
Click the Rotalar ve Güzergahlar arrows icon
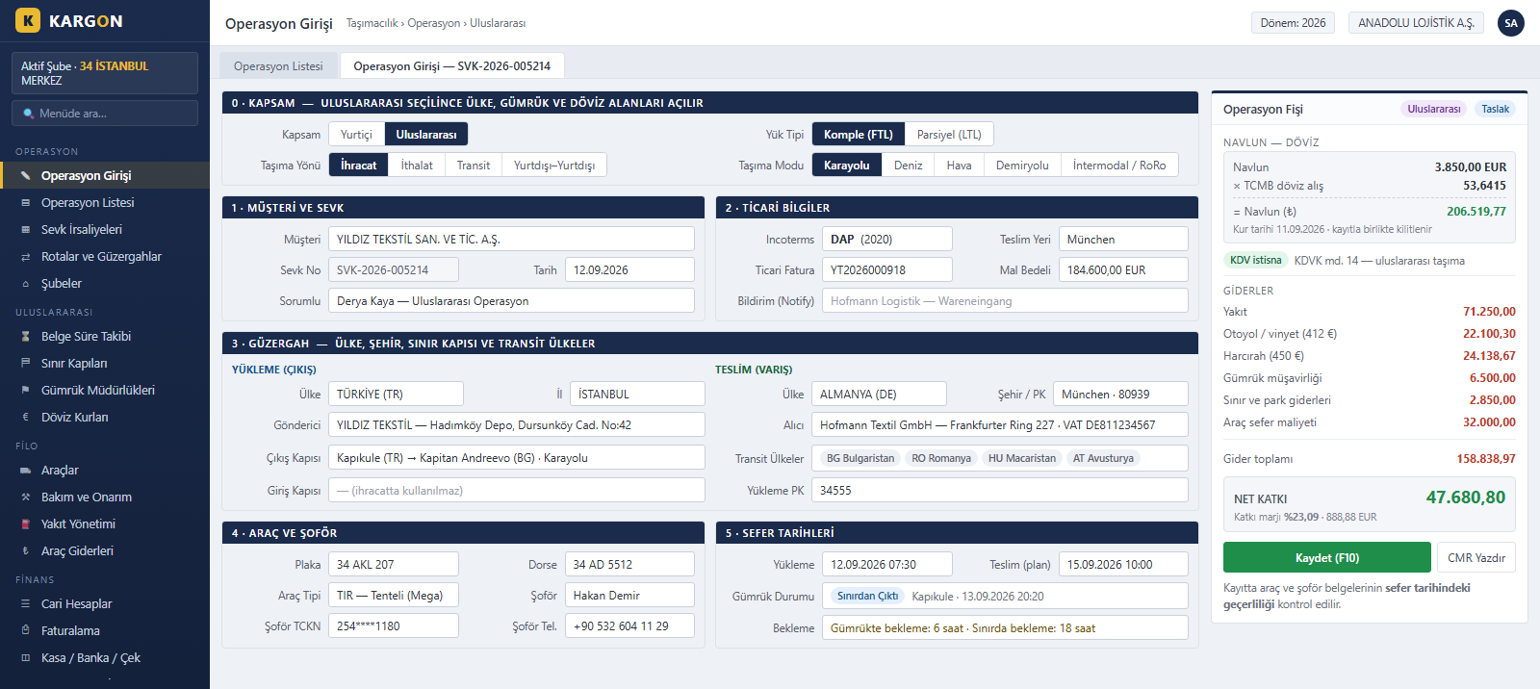[26, 256]
